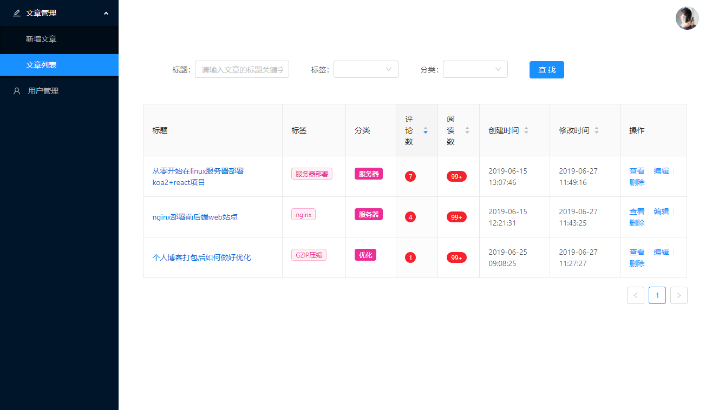Click the 优化 category badge
The image size is (712, 410).
pyautogui.click(x=365, y=255)
